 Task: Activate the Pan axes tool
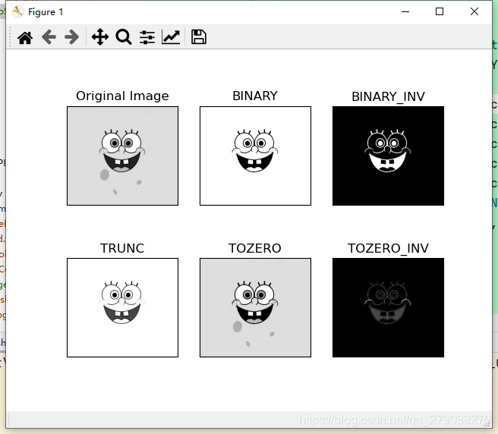[x=100, y=37]
